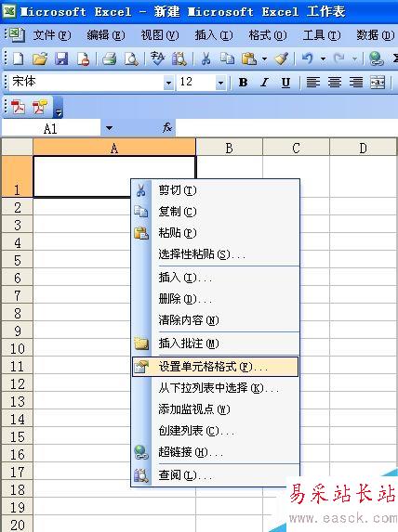Open the font size 12 dropdown
The height and width of the screenshot is (532, 398).
(220, 83)
